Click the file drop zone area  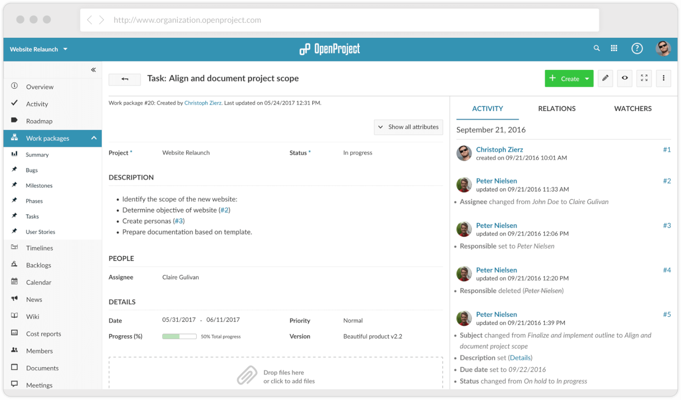(276, 373)
